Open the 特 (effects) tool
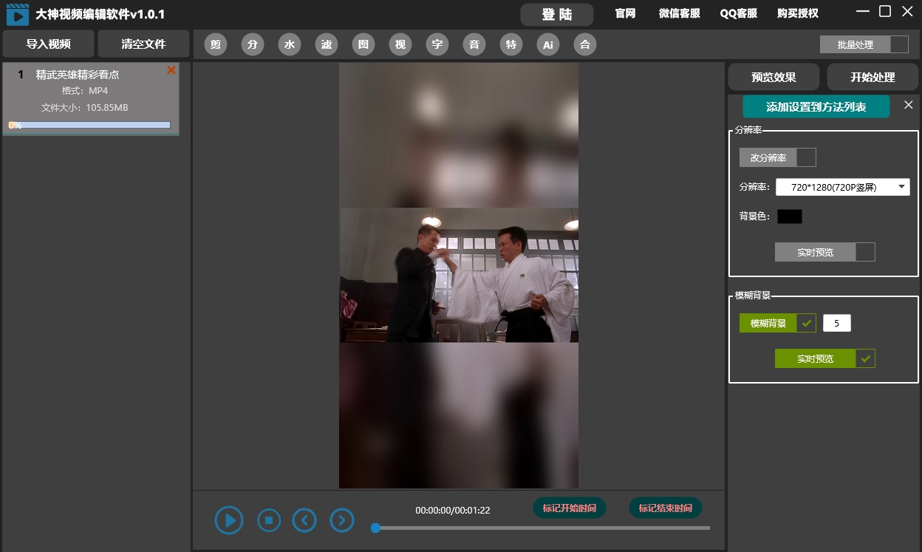The height and width of the screenshot is (552, 922). tap(511, 45)
